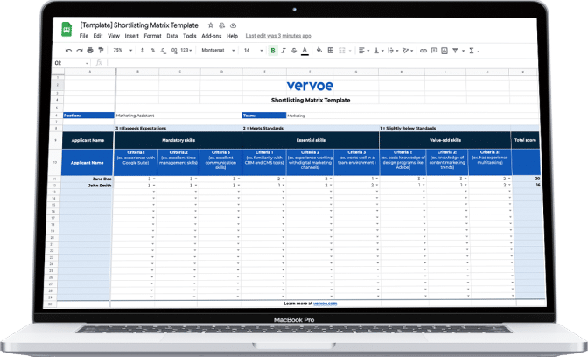Open the Tools menu
This screenshot has width=588, height=357.
coord(190,36)
